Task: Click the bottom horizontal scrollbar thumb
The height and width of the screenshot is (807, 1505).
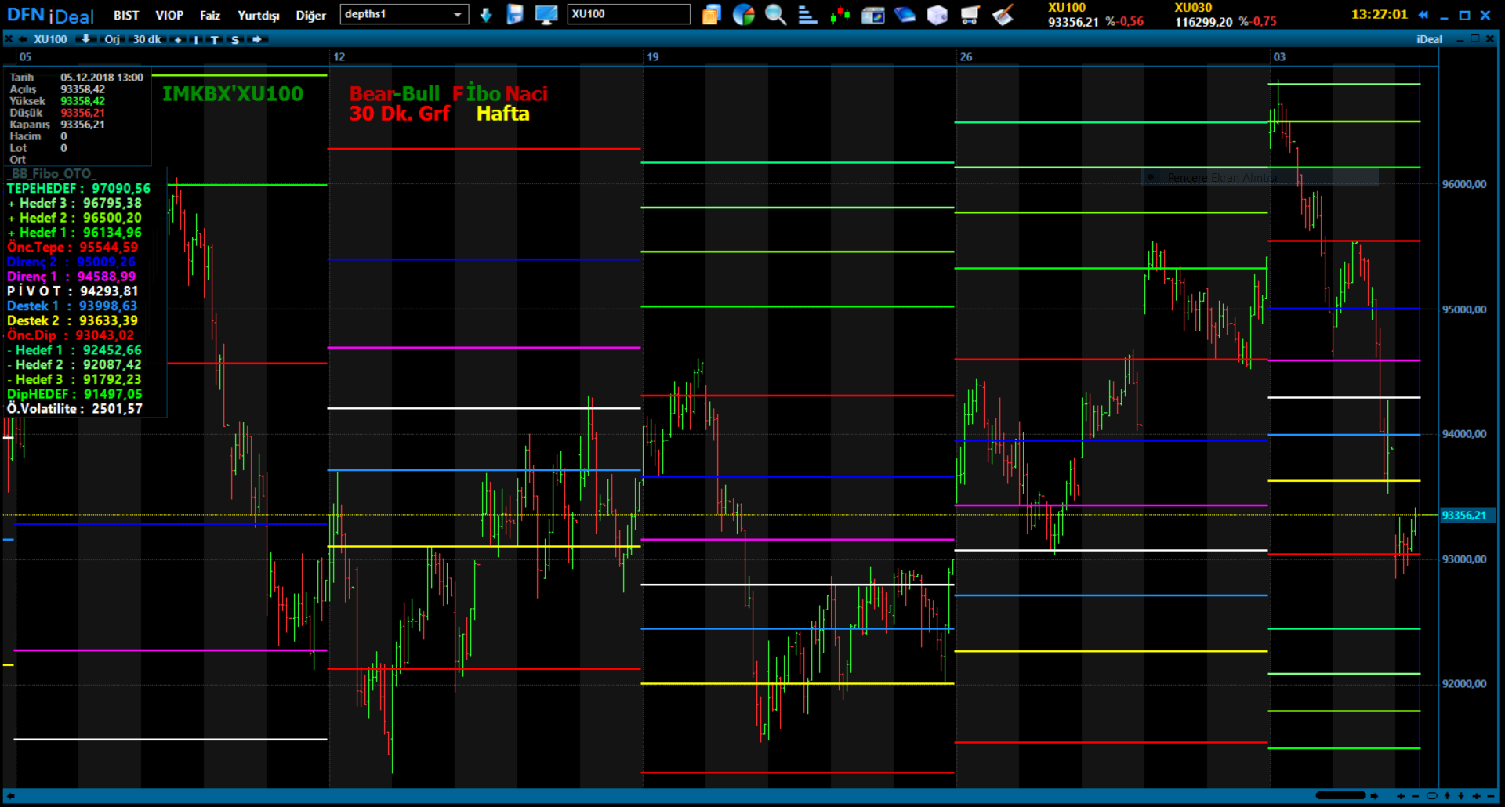Action: coord(1340,796)
